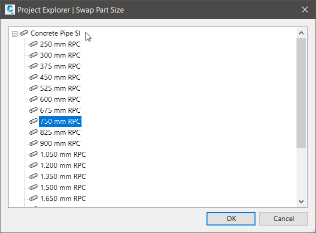Pick the 1,050 mm RPC size
Screen dimensions: 316x233
63,154
